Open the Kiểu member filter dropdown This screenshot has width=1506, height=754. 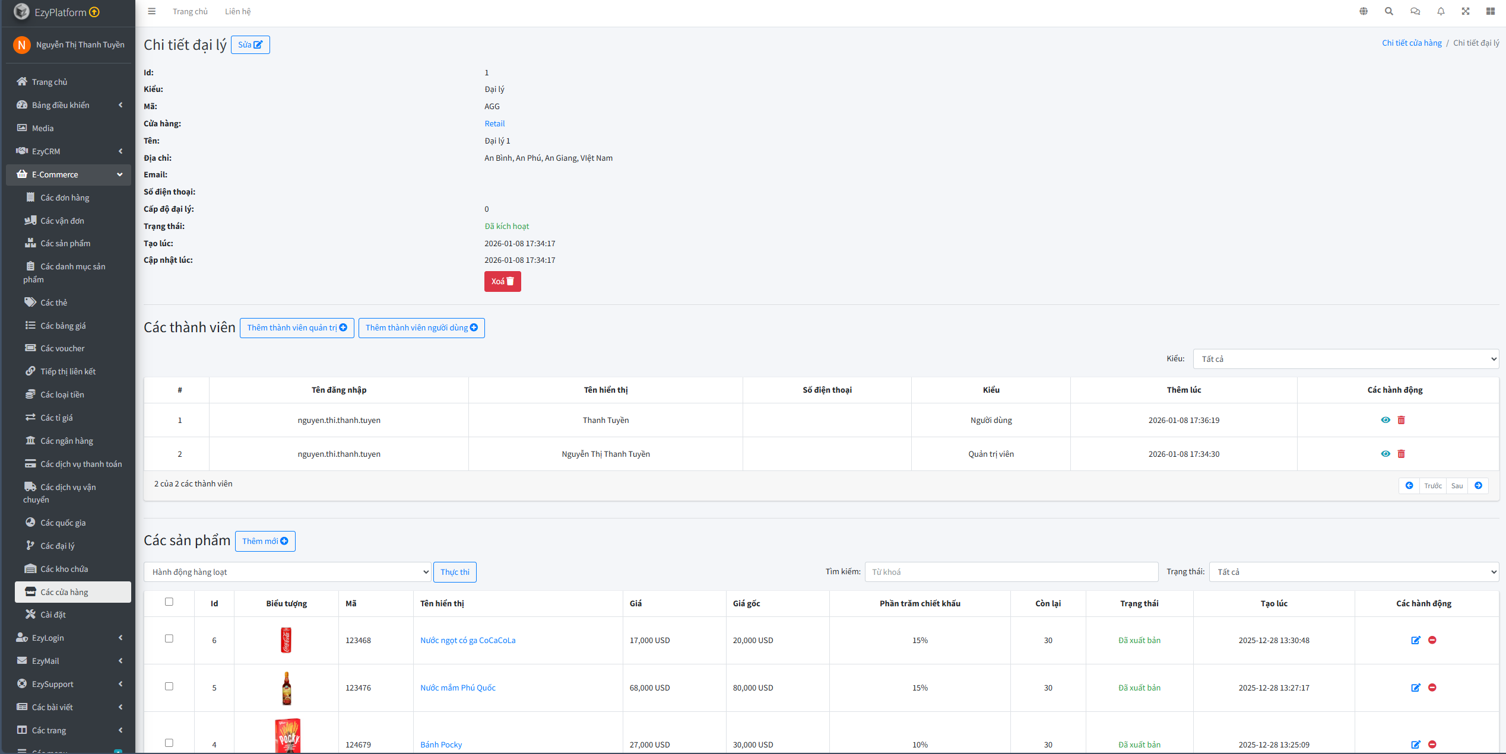coord(1346,359)
